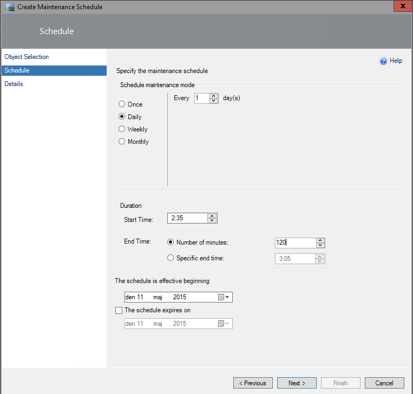This screenshot has width=413, height=394.
Task: Choose the Specific end time option
Action: 171,258
